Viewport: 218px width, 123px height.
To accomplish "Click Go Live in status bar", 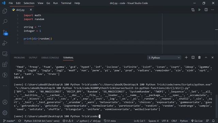I will click(197, 121).
